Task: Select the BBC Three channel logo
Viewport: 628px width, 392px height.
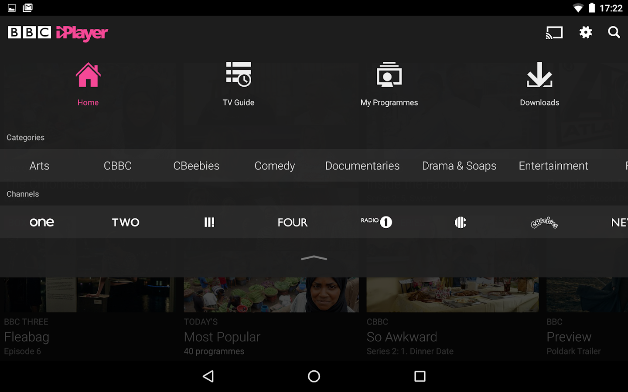Action: tap(209, 222)
